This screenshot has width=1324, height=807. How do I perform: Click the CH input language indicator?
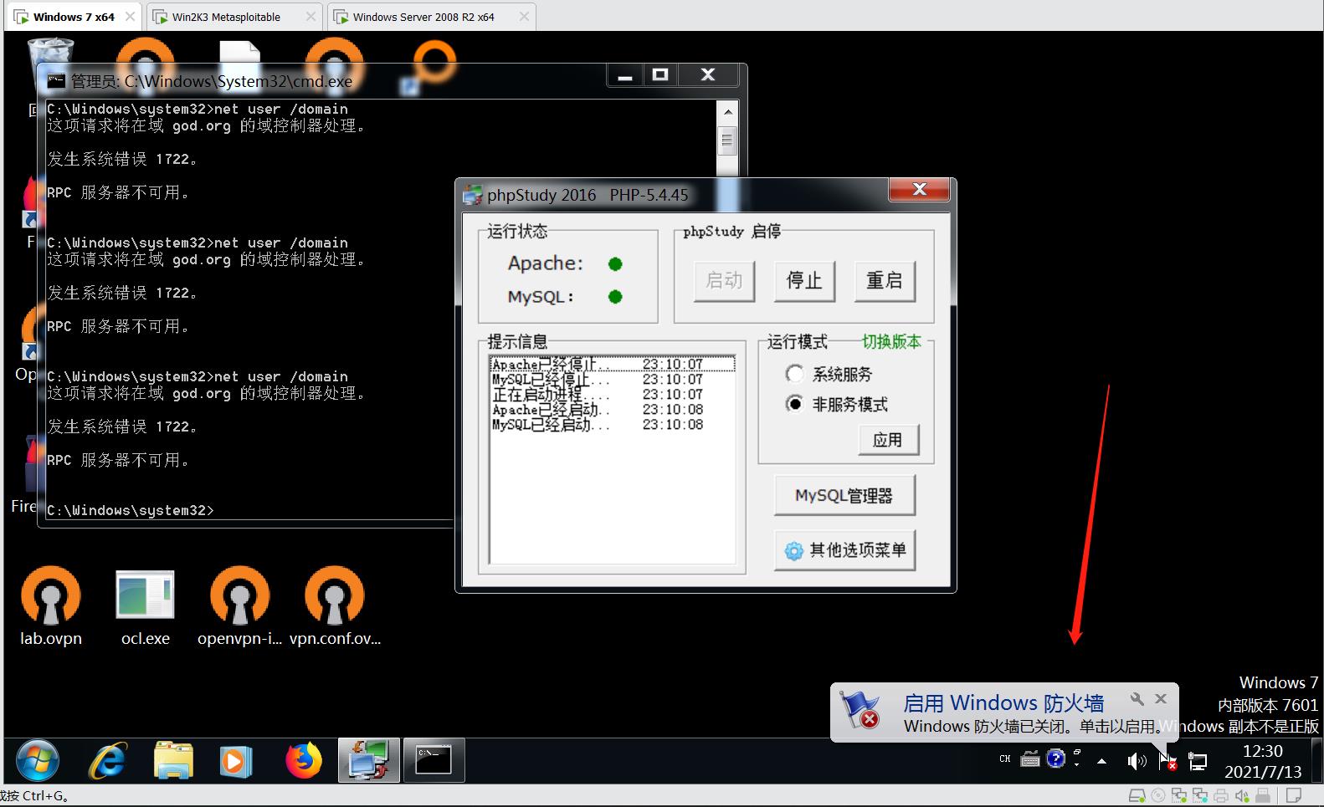pos(1004,759)
